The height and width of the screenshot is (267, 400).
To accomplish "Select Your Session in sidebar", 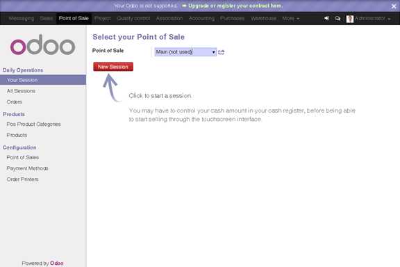I will (x=43, y=80).
